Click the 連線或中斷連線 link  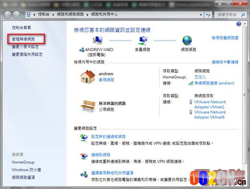pyautogui.click(x=225, y=62)
